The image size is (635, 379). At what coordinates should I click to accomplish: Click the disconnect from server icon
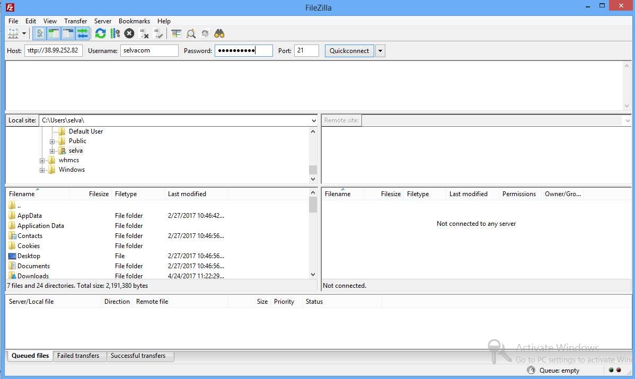(144, 33)
